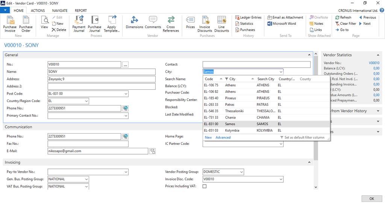Image resolution: width=385 pixels, height=203 pixels.
Task: Sort by the Code column header
Action: point(213,79)
